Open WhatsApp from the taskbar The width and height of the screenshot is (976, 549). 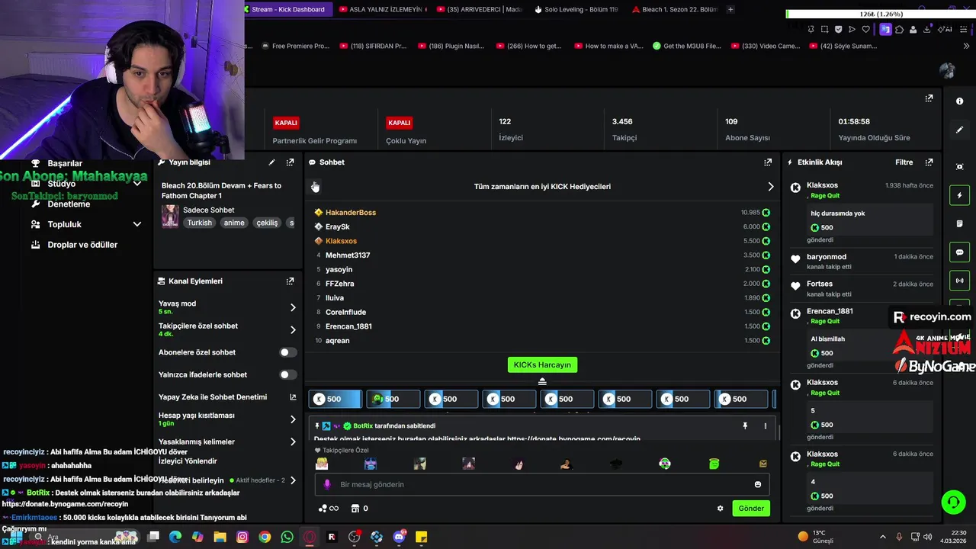coord(287,537)
